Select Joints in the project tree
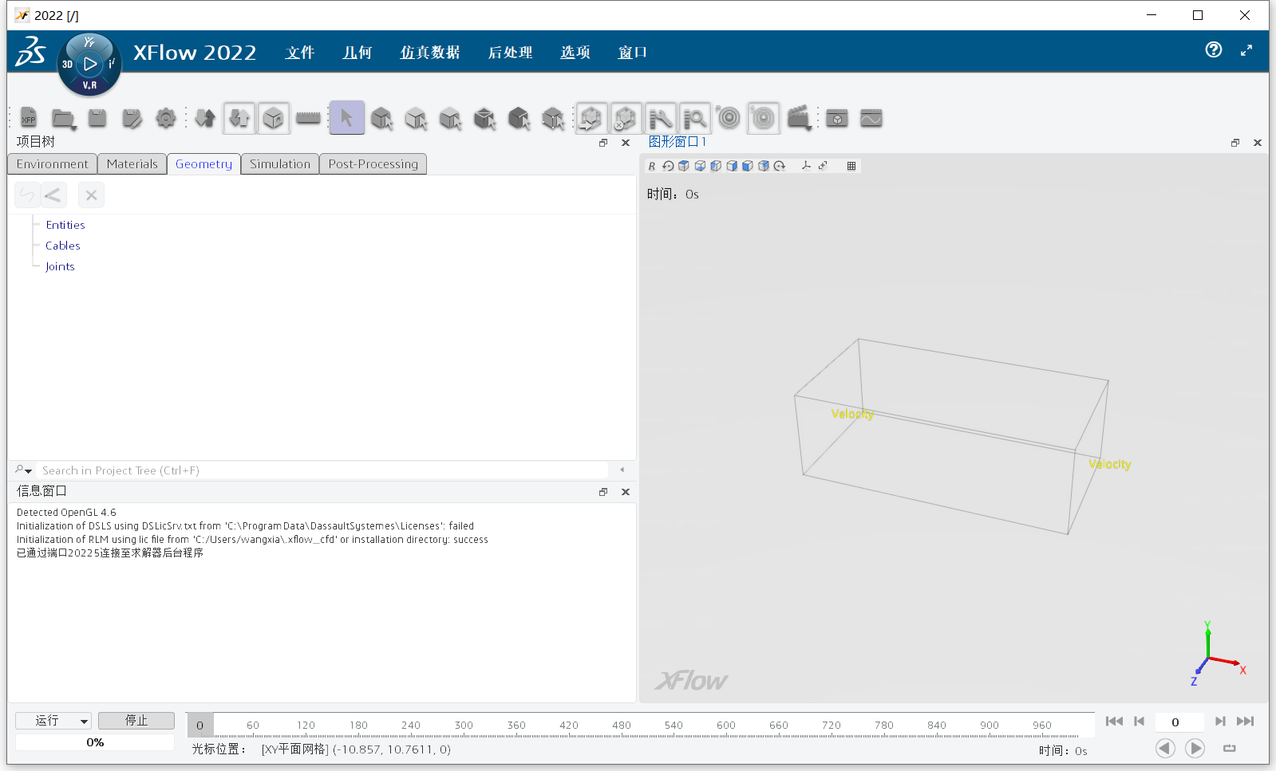1276x771 pixels. click(x=60, y=266)
